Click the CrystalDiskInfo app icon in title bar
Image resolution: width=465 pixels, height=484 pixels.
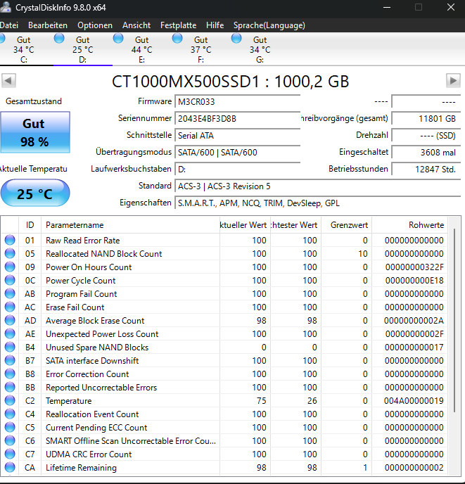tap(6, 7)
